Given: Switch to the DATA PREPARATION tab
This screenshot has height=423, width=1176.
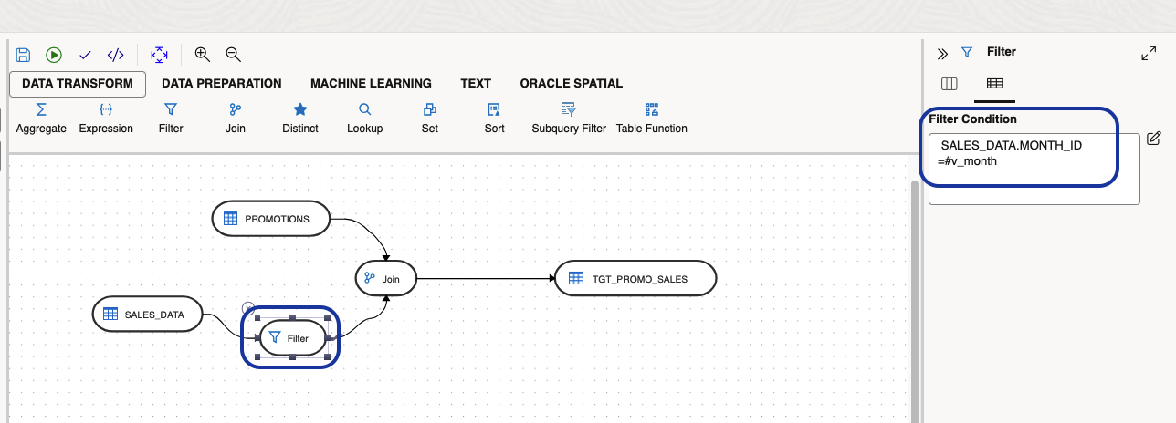Looking at the screenshot, I should pyautogui.click(x=222, y=83).
